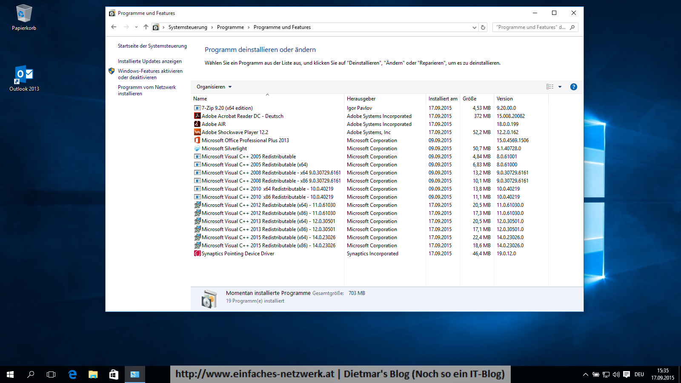Open the view options dropdown arrow
Screen dimensions: 681x383
560,87
